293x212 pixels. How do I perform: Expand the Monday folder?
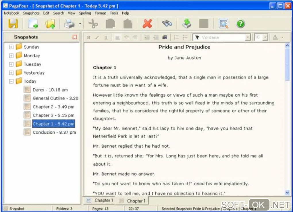pos(11,56)
